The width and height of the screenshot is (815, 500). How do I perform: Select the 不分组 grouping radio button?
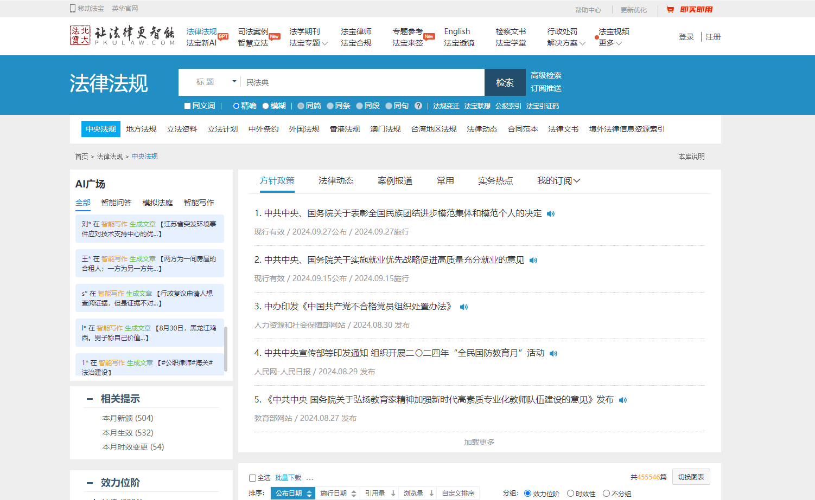tap(606, 493)
